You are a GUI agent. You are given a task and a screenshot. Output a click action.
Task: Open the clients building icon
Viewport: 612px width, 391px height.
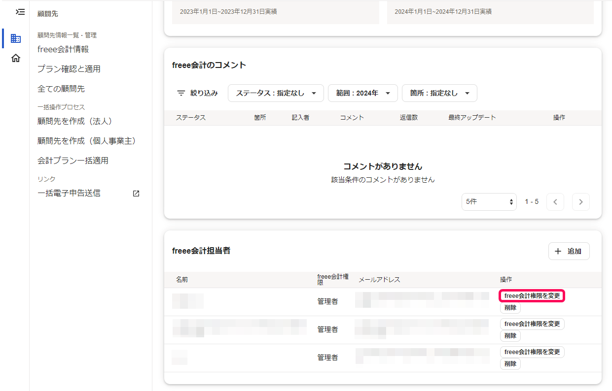pyautogui.click(x=16, y=38)
